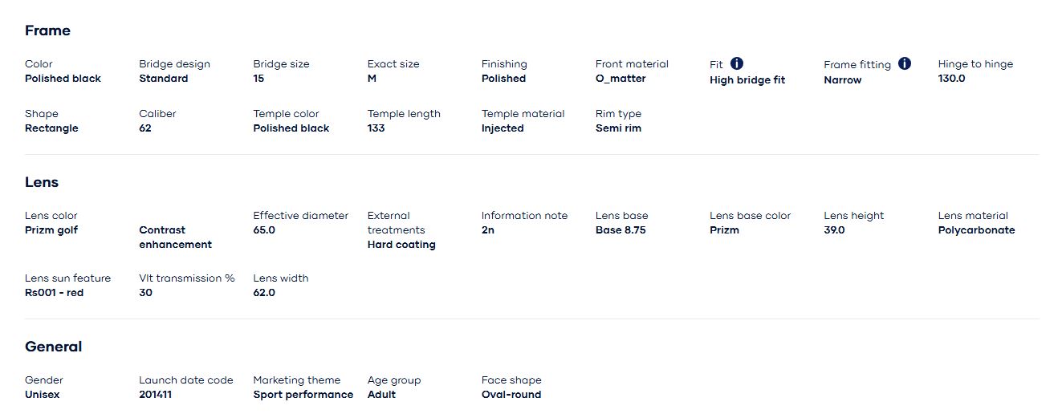
Task: Click the 201411 launch date code
Action: coord(155,395)
